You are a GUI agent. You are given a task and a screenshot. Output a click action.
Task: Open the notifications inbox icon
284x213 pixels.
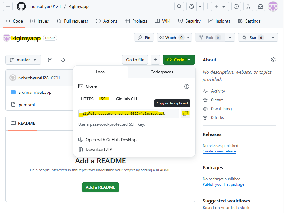click(261, 6)
